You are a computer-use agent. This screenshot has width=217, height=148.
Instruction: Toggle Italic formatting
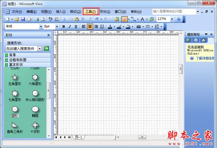[70, 26]
